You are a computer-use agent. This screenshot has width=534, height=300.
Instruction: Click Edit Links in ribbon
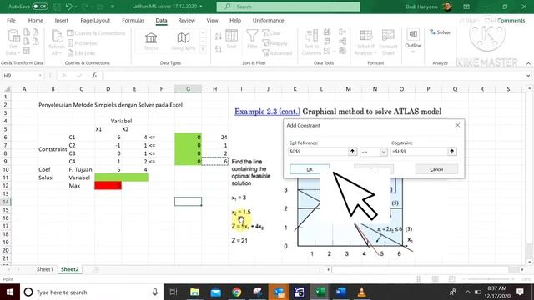pos(82,53)
